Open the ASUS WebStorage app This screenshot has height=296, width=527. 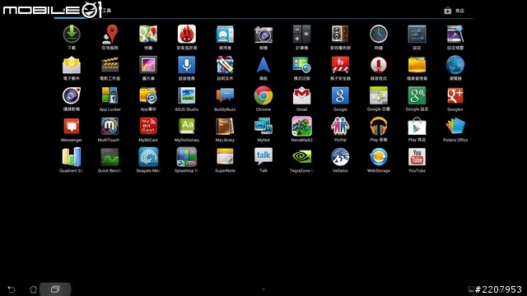point(379,157)
